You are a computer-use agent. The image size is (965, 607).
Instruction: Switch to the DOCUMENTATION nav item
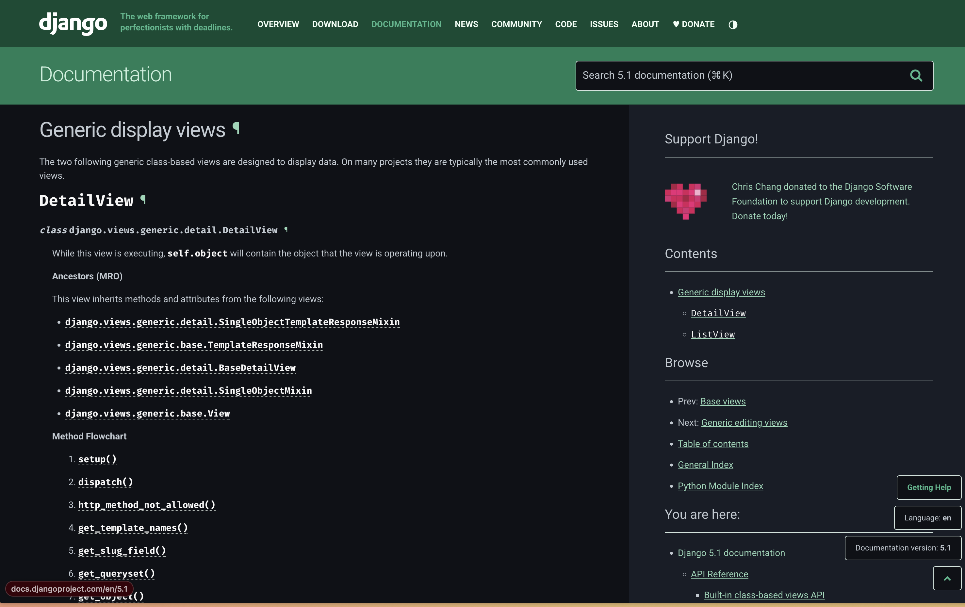click(x=406, y=24)
